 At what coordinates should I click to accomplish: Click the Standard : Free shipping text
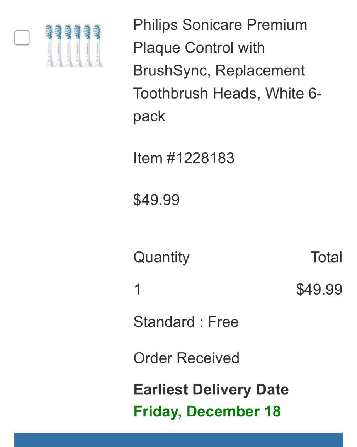[x=186, y=322]
